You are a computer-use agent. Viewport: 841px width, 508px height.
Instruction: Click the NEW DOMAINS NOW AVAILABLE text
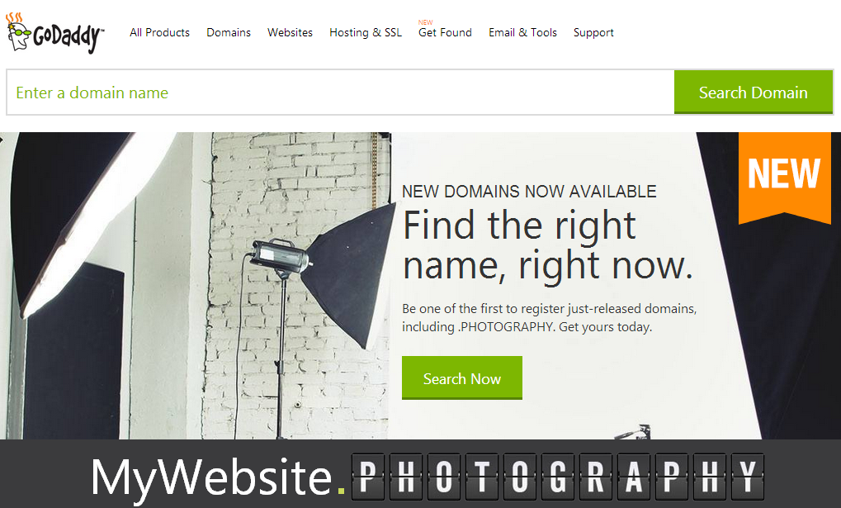(529, 191)
